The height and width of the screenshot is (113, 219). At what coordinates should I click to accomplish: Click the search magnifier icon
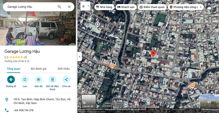pyautogui.click(x=60, y=7)
